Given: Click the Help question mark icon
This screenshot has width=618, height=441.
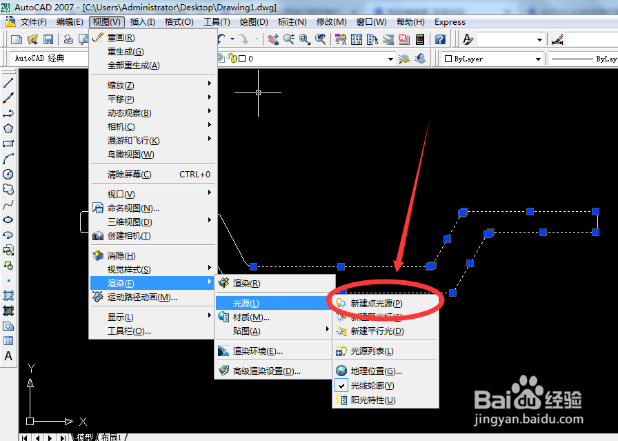Looking at the screenshot, I should coord(440,39).
